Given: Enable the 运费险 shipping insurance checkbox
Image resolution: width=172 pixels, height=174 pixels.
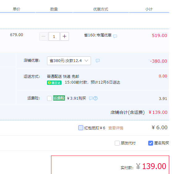Looking at the screenshot, I should pos(49,98).
